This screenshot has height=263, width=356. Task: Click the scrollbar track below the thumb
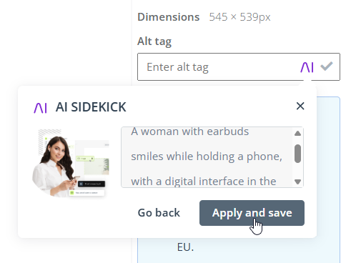(297, 171)
